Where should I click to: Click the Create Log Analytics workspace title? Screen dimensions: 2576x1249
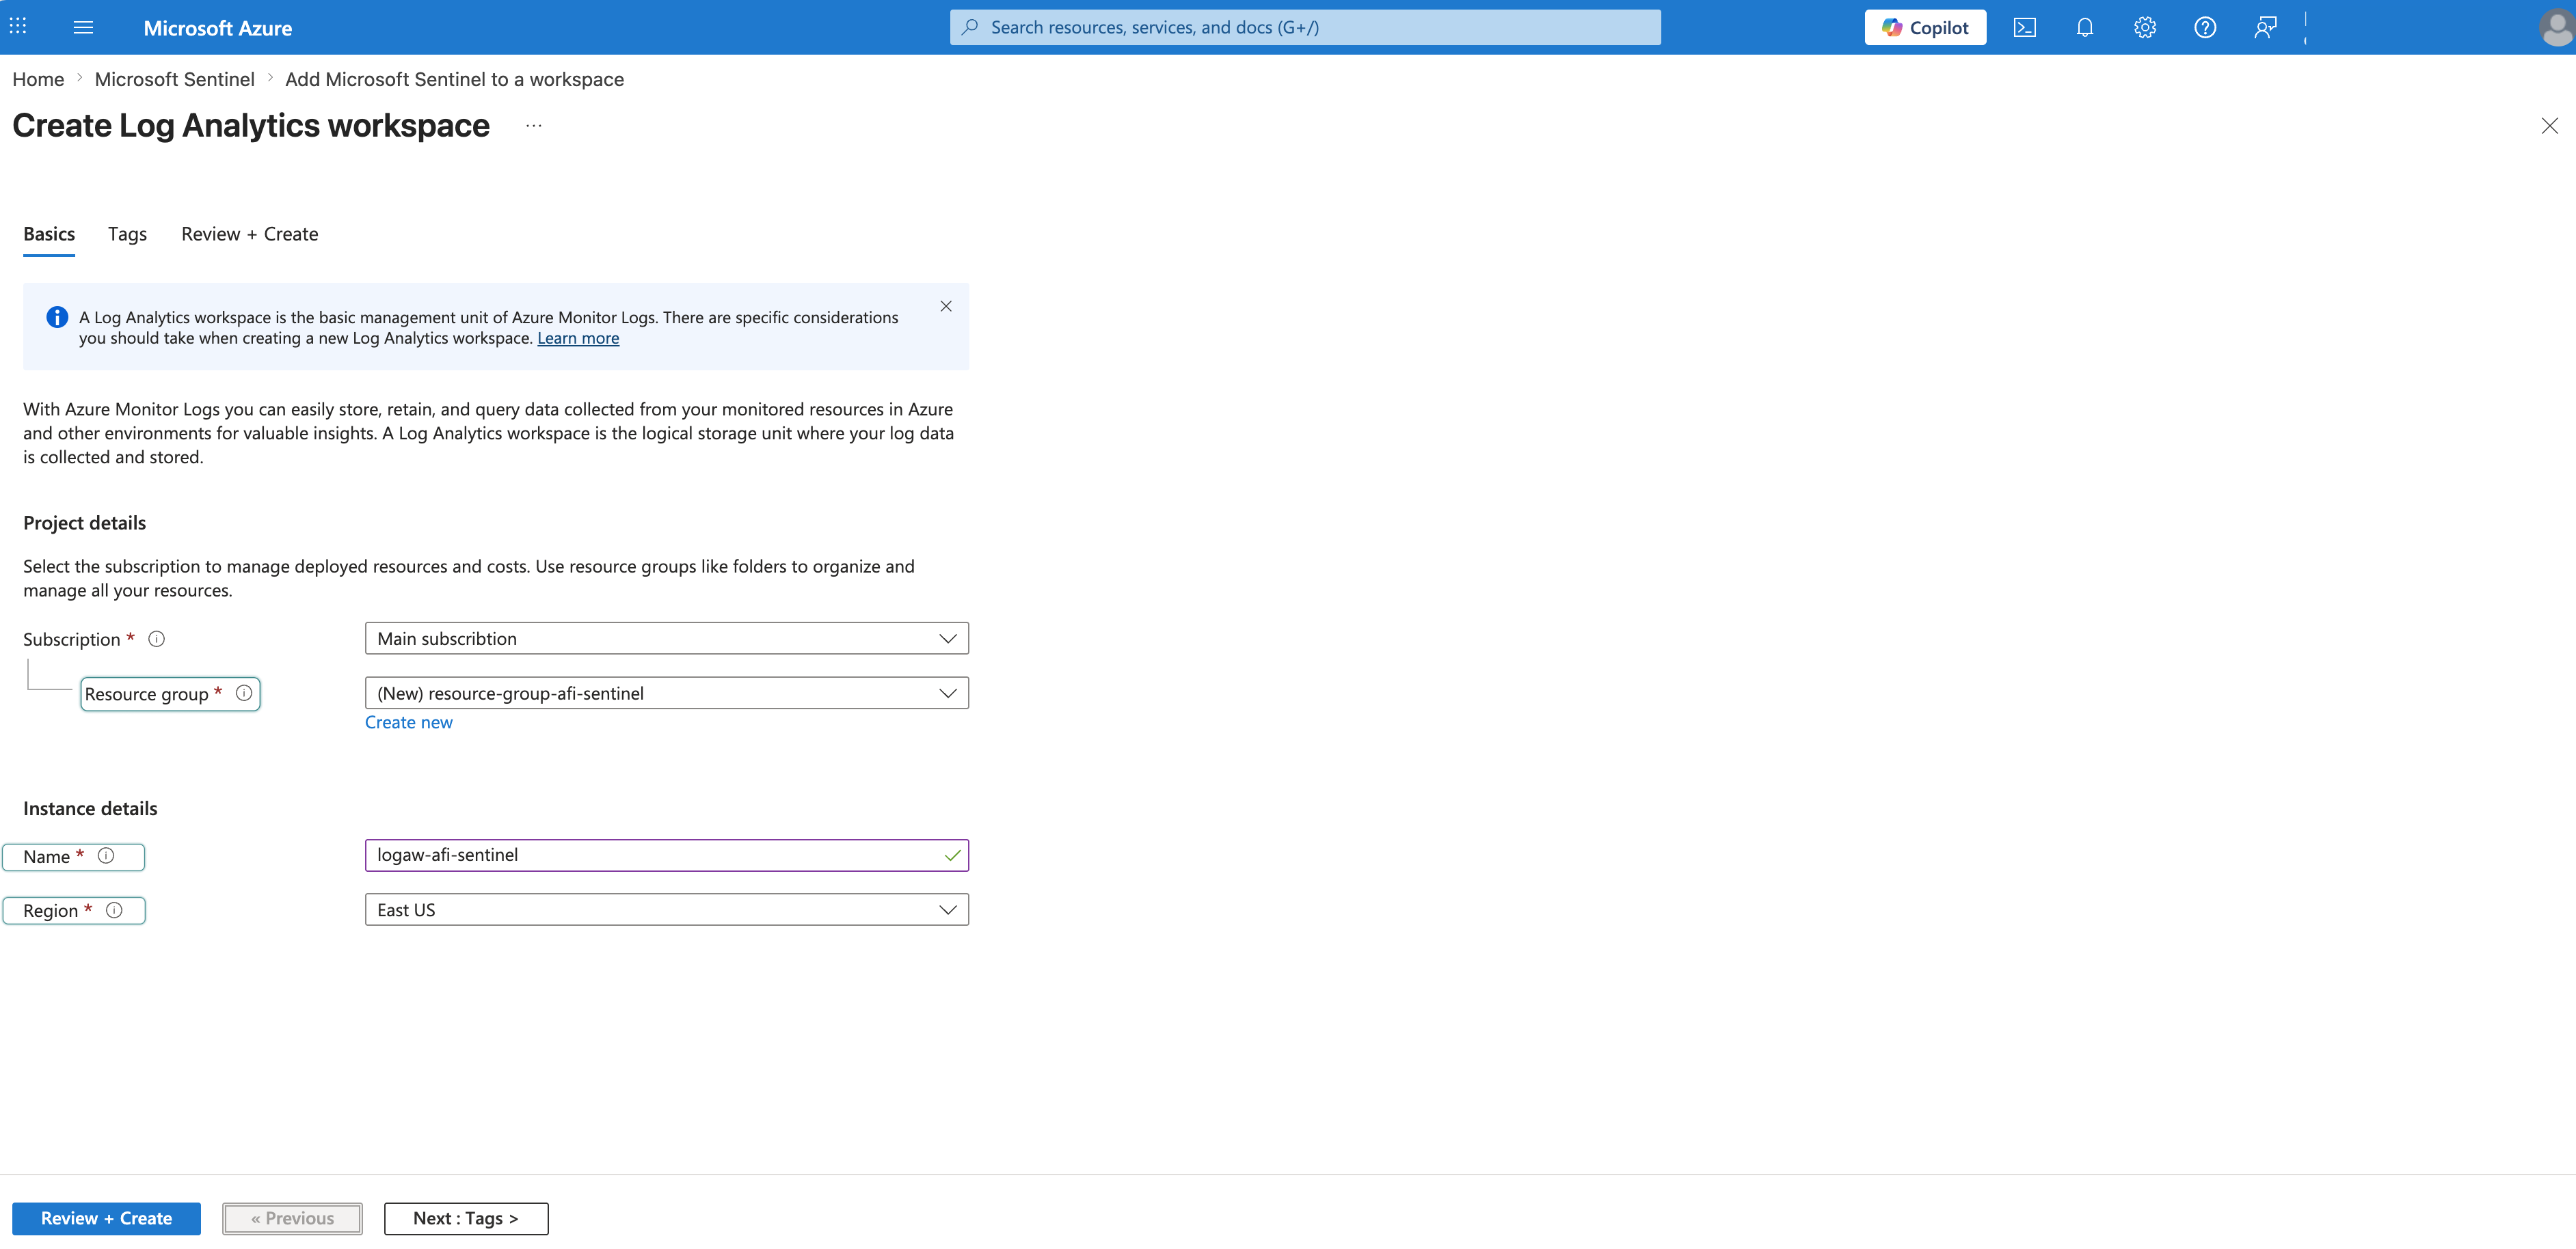tap(251, 126)
